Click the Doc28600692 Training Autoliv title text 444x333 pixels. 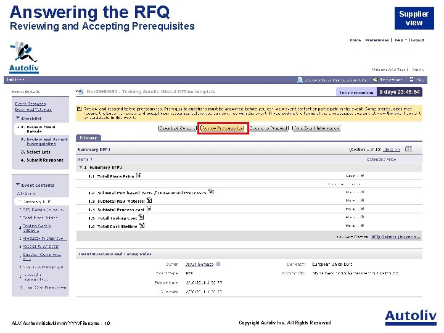[x=150, y=91]
